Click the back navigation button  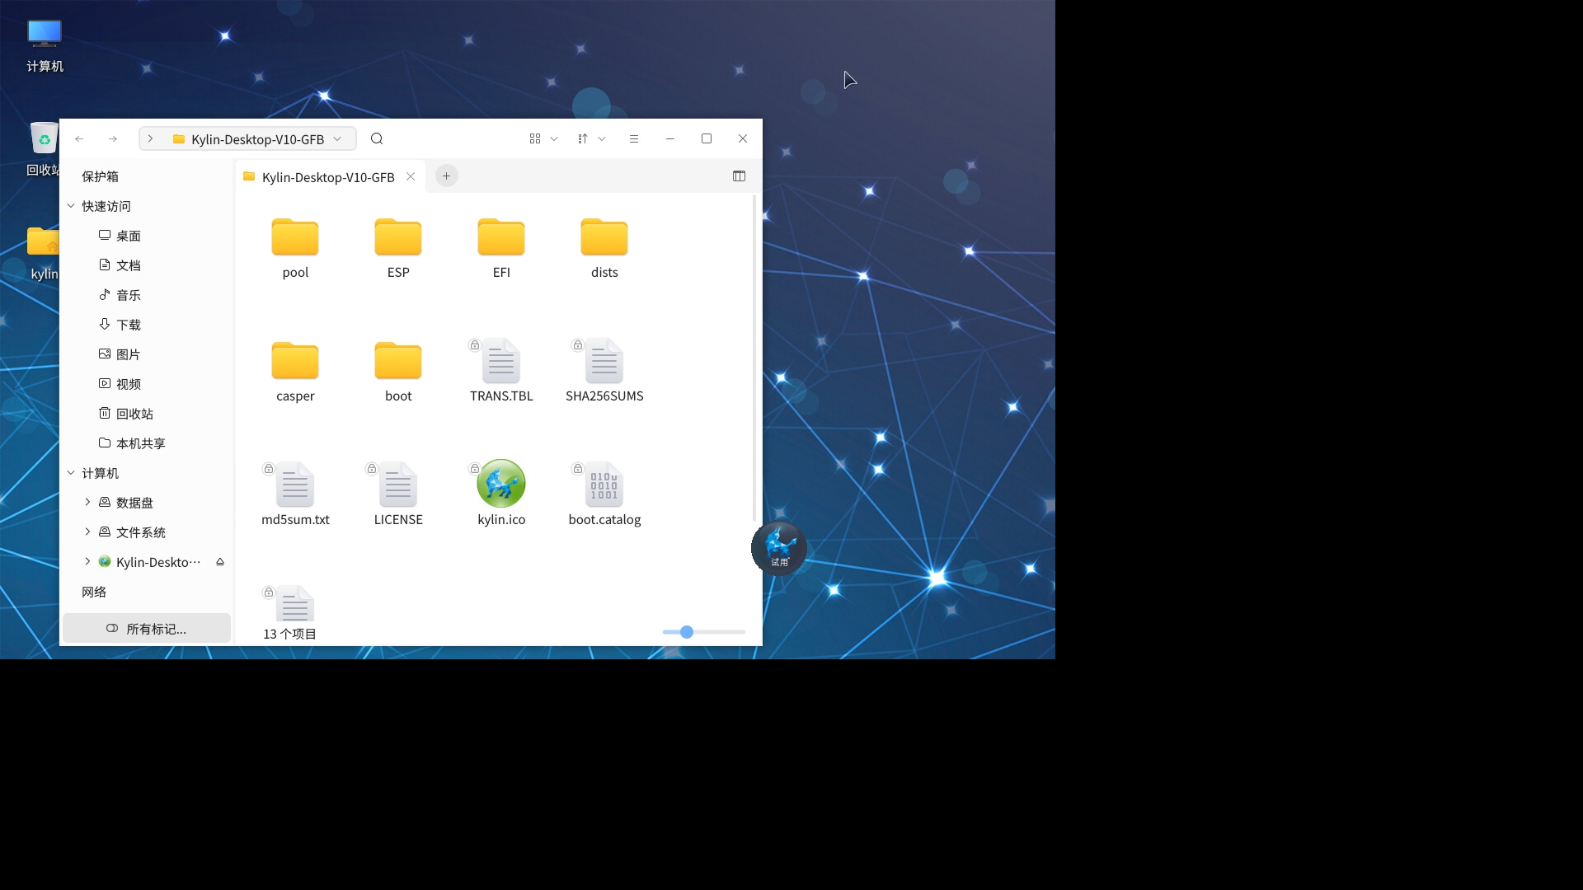pyautogui.click(x=79, y=138)
